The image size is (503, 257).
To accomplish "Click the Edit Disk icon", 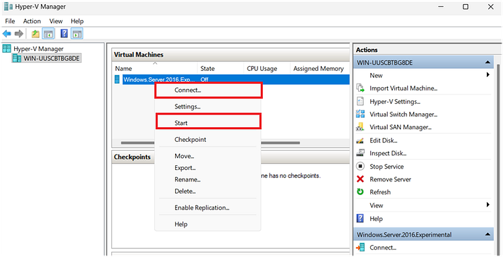I will click(361, 141).
